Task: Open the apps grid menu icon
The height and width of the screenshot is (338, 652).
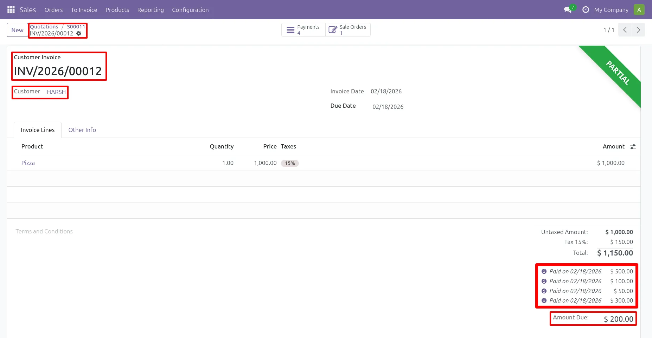Action: tap(11, 10)
